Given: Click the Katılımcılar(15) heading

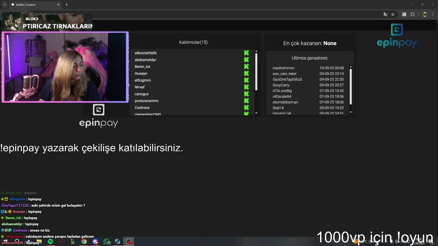Looking at the screenshot, I should click(194, 42).
